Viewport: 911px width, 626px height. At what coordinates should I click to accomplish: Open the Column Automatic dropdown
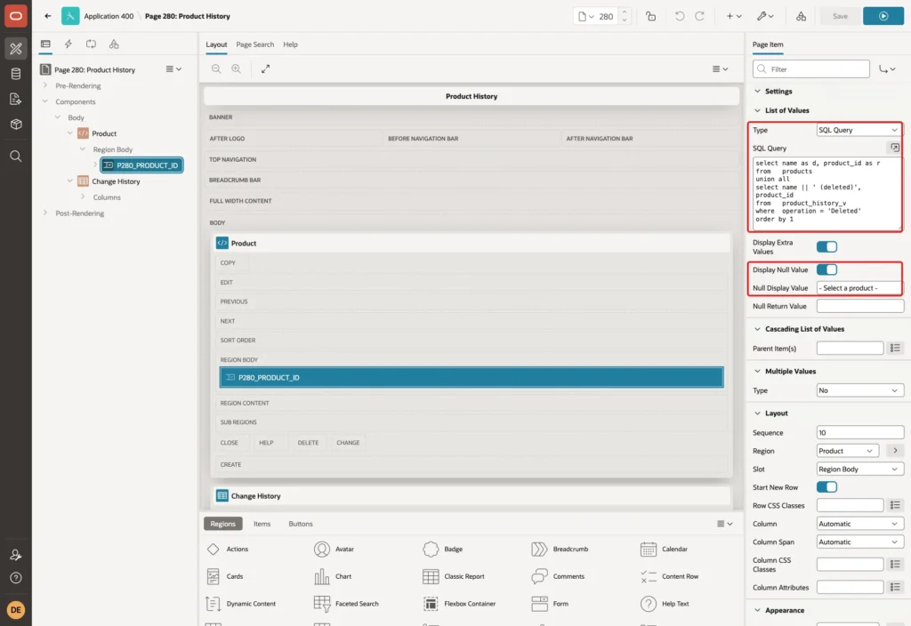860,523
